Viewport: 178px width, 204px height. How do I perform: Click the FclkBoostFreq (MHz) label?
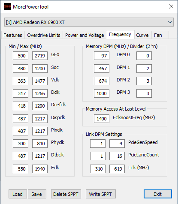pyautogui.click(x=134, y=117)
